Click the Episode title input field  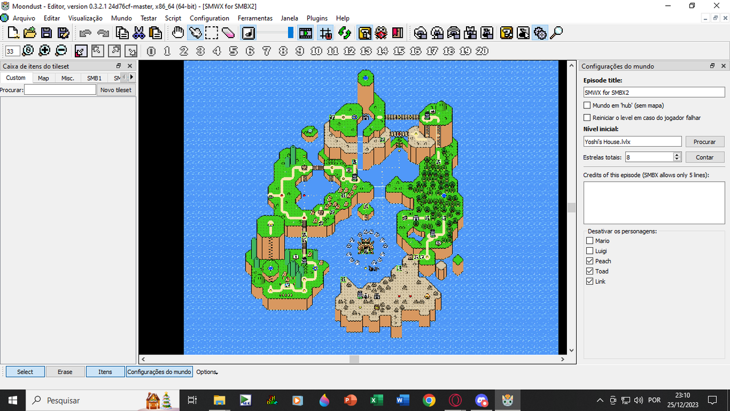point(654,92)
